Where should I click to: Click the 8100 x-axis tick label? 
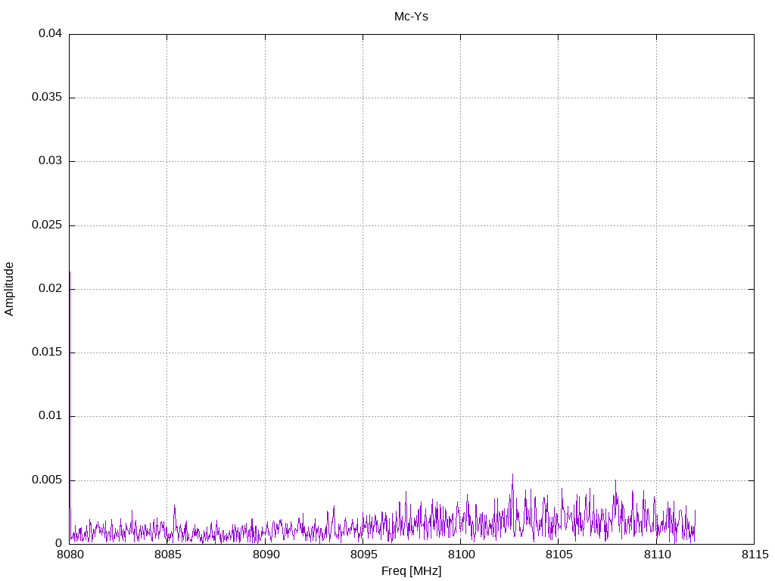[x=460, y=555]
